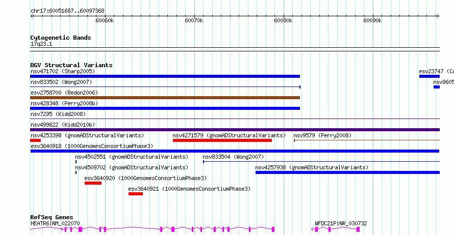Click the rightmost WFDC21P exon box
454x235 pixels.
pyautogui.click(x=358, y=229)
